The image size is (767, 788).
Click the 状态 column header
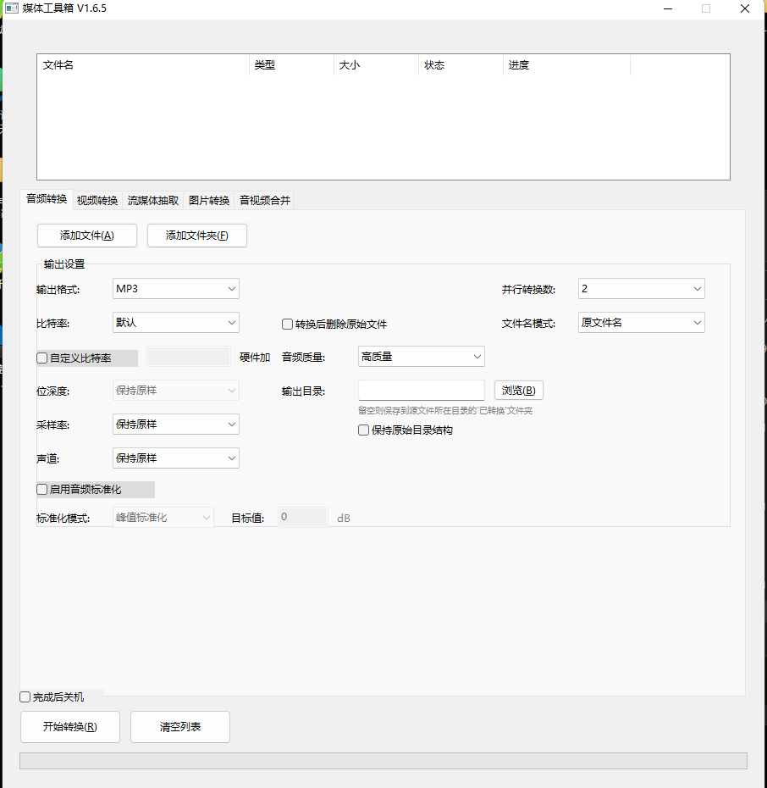click(461, 65)
